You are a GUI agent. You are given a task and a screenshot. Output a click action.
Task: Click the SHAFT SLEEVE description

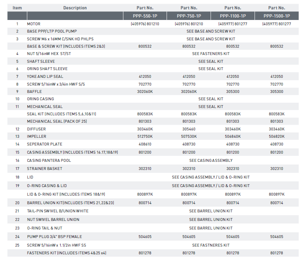click(41, 62)
